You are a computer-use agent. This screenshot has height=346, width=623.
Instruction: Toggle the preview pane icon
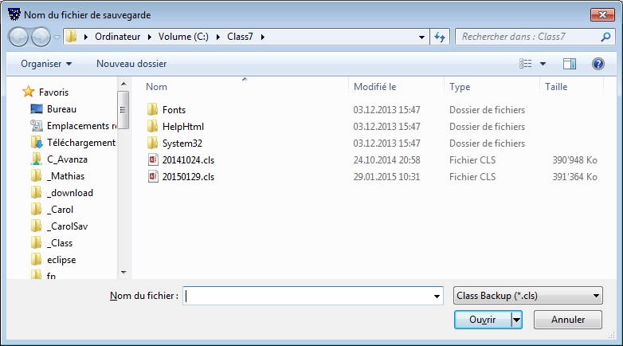tap(570, 64)
